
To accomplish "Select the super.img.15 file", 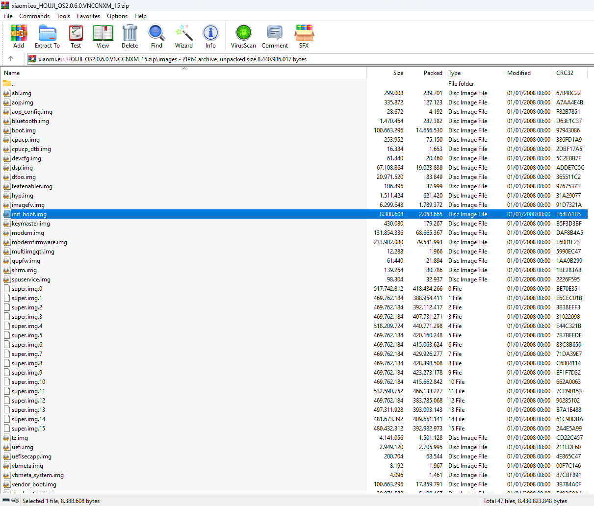I will pos(28,429).
